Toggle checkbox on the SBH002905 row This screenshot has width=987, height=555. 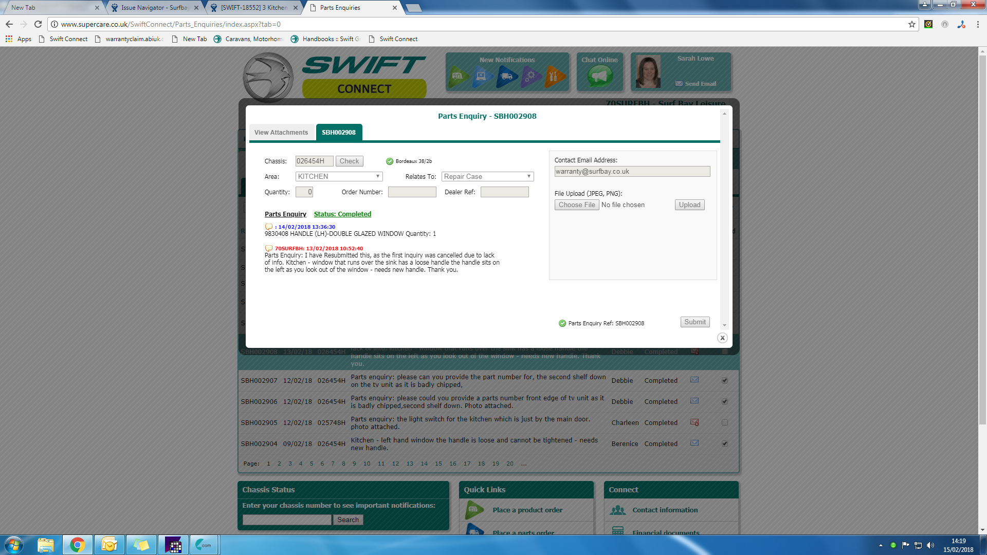pyautogui.click(x=725, y=422)
